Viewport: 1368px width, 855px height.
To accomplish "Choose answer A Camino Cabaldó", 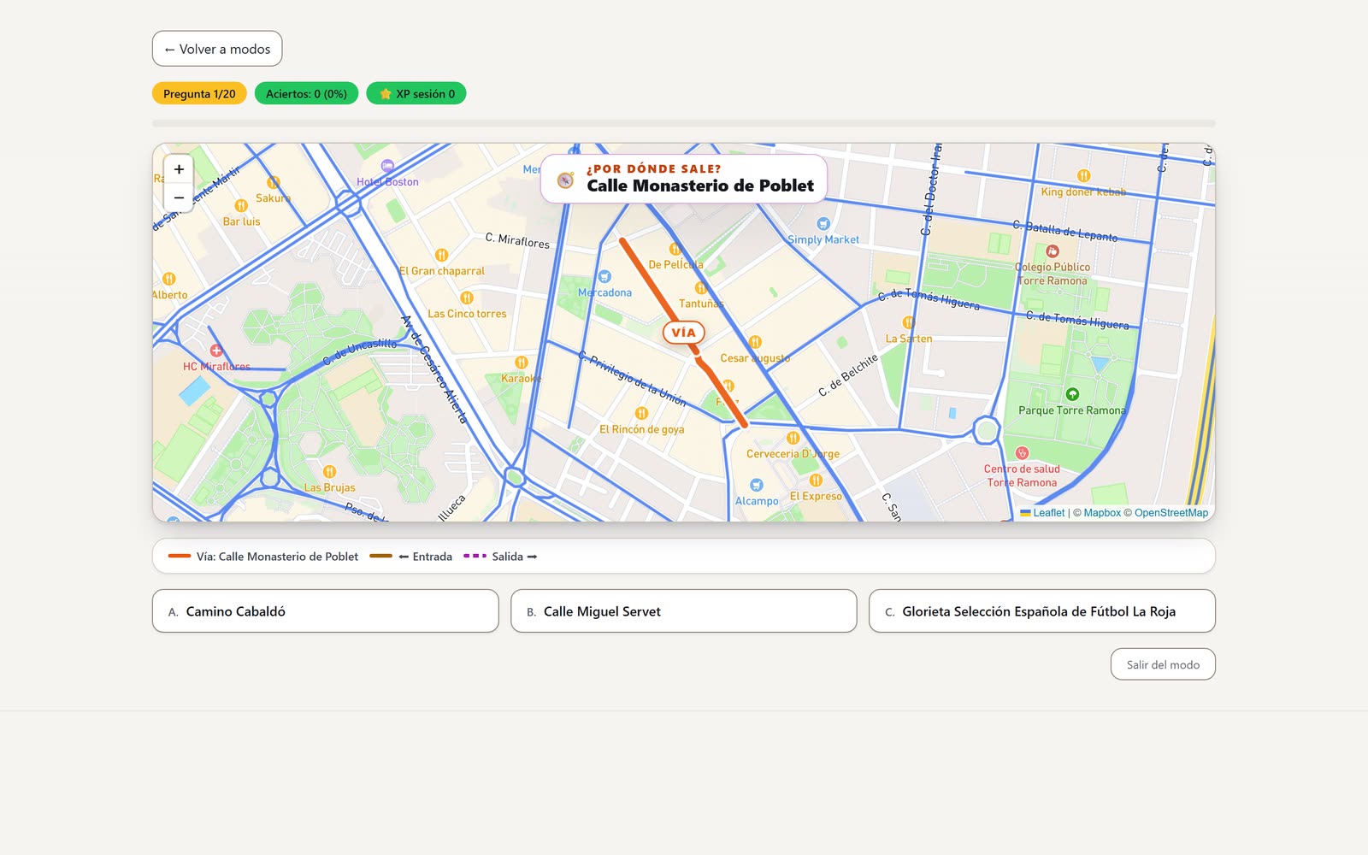I will [x=325, y=611].
